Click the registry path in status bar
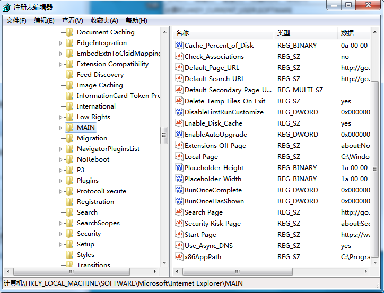The width and height of the screenshot is (384, 293). pos(123,283)
